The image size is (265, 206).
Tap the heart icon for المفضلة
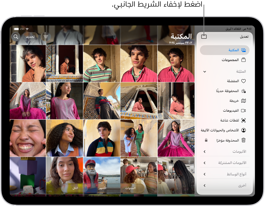pos(243,81)
